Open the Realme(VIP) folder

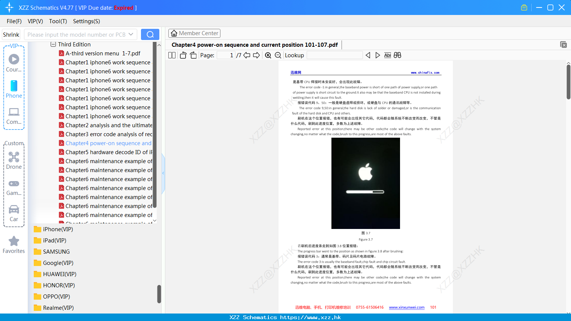[54, 308]
